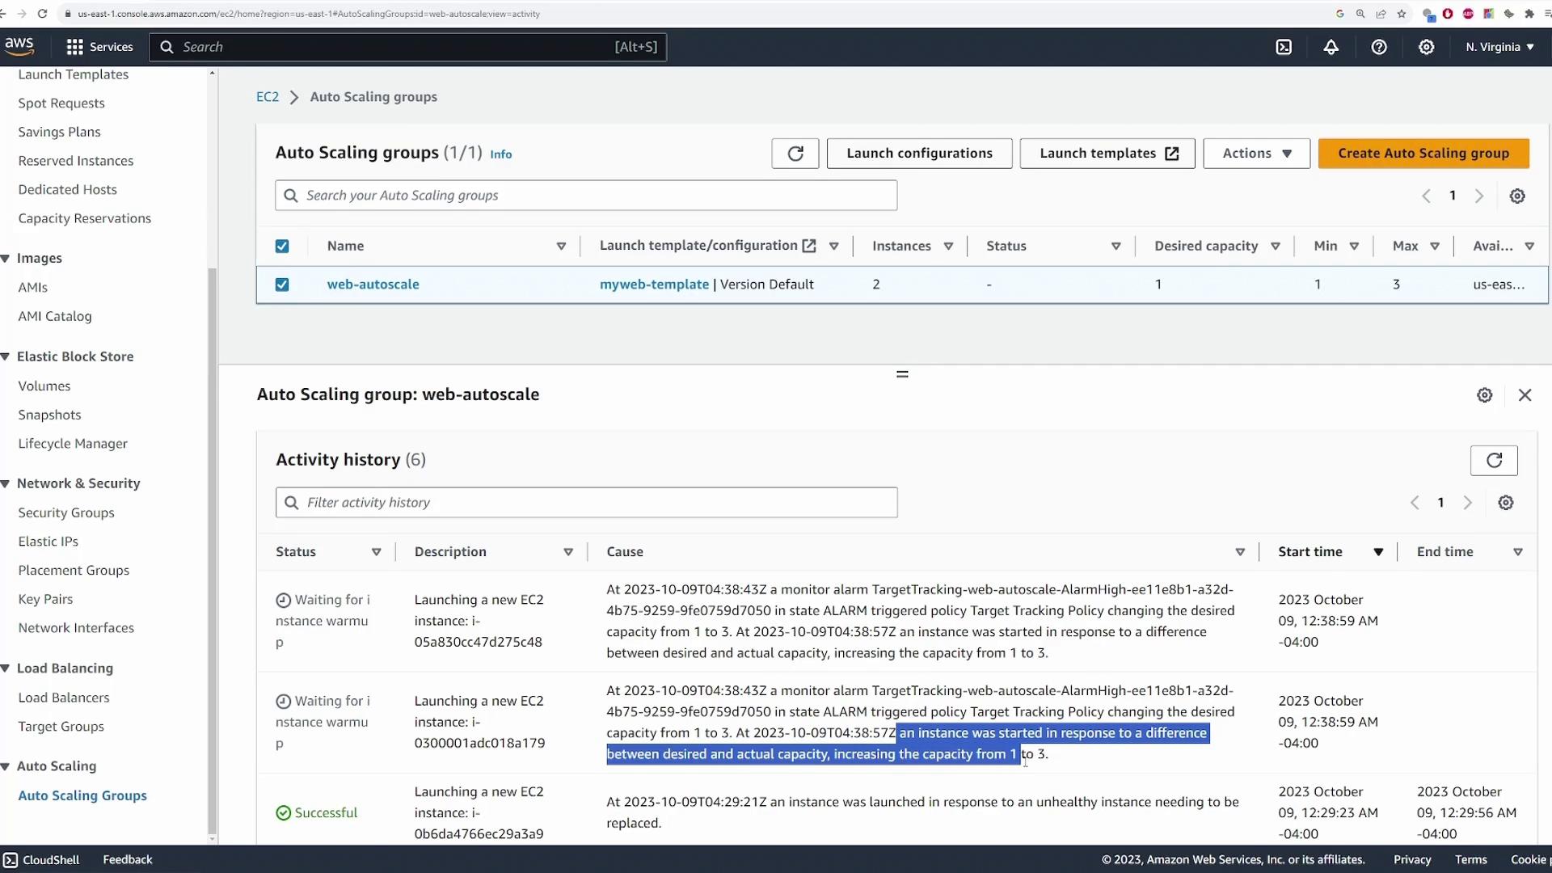This screenshot has height=873, width=1552.
Task: Open notifications bell icon
Action: (x=1331, y=47)
